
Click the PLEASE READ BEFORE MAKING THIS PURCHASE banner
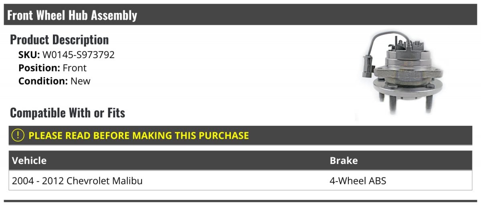[240, 135]
